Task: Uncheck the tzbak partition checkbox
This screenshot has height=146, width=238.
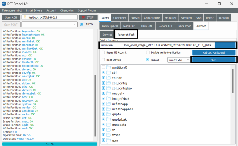Action: coord(104,135)
